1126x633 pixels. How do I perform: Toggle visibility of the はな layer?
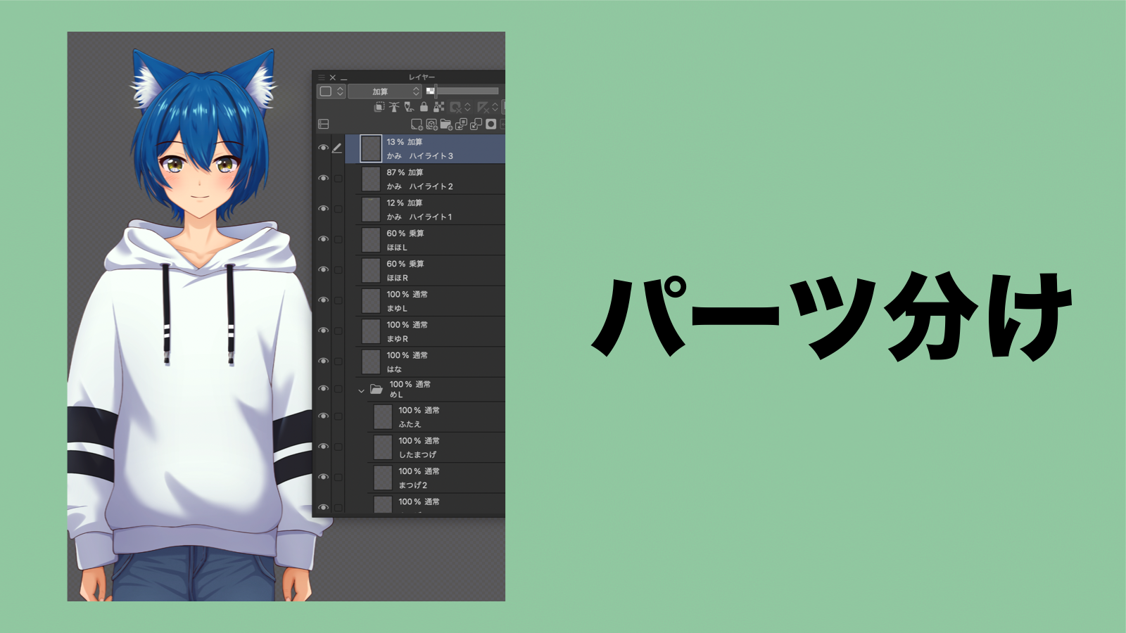324,361
